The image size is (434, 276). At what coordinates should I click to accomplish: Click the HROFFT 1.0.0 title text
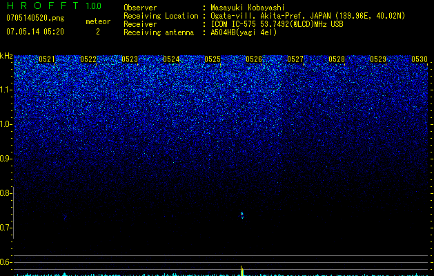(x=54, y=6)
